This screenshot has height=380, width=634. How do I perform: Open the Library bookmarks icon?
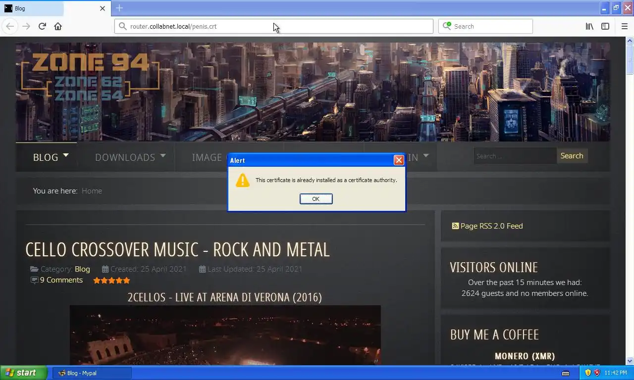(x=589, y=26)
